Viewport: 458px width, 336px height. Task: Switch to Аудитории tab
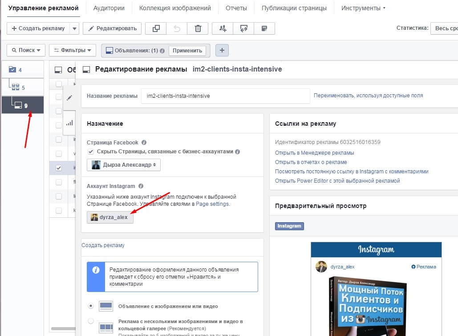109,8
